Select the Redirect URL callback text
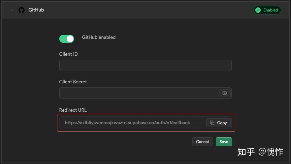Viewport: 291px width, 164px height. [127, 123]
